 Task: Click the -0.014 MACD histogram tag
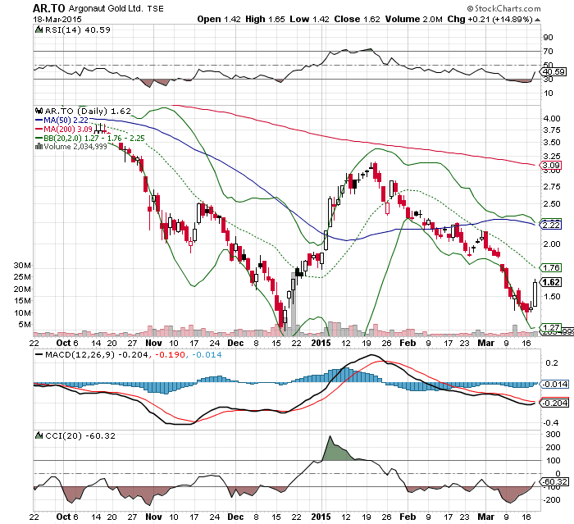click(x=554, y=384)
